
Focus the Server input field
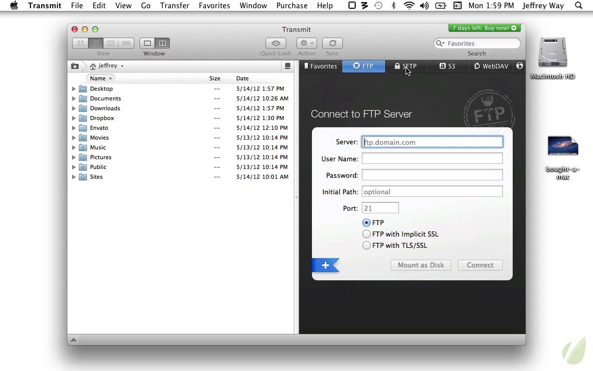pyautogui.click(x=432, y=142)
